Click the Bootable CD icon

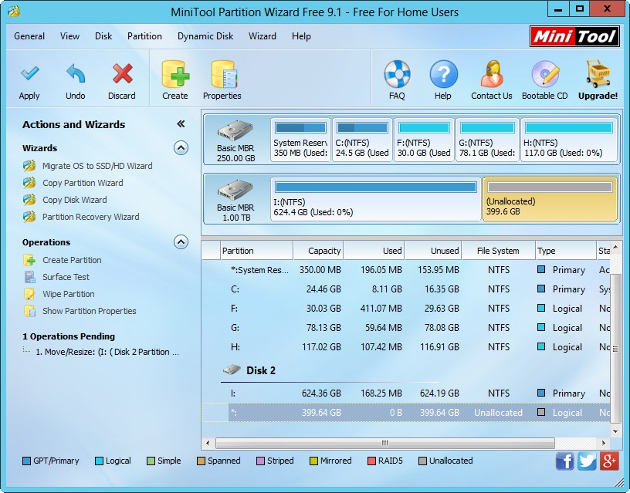point(544,75)
